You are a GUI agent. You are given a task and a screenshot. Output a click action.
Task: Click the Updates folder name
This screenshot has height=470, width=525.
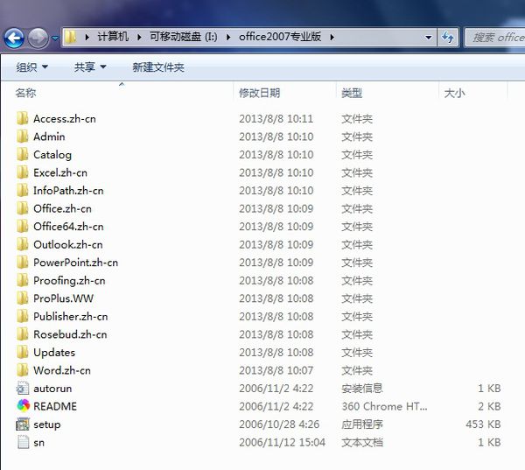pos(54,353)
